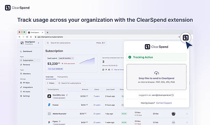
Task: Reload the page with the refresh icon
Action: [27, 37]
